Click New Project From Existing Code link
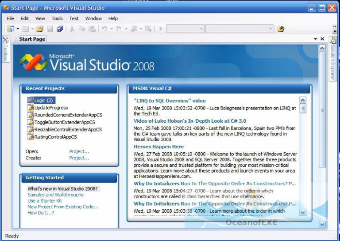Image resolution: width=340 pixels, height=241 pixels. tap(63, 207)
